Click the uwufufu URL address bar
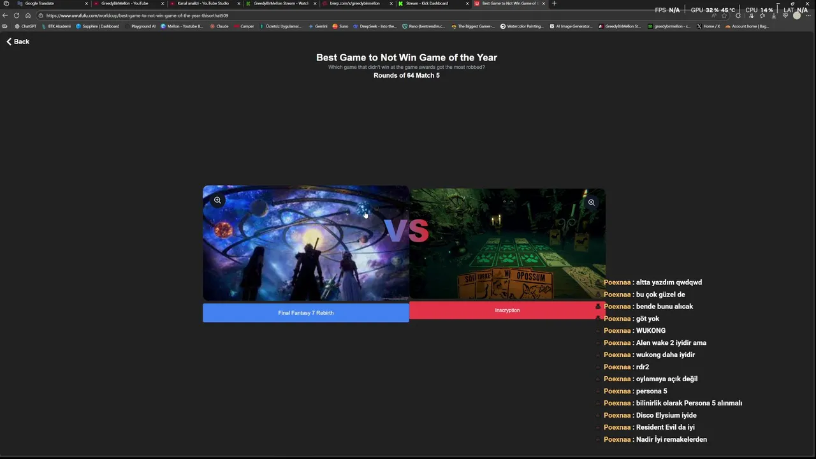816x459 pixels. [x=382, y=15]
